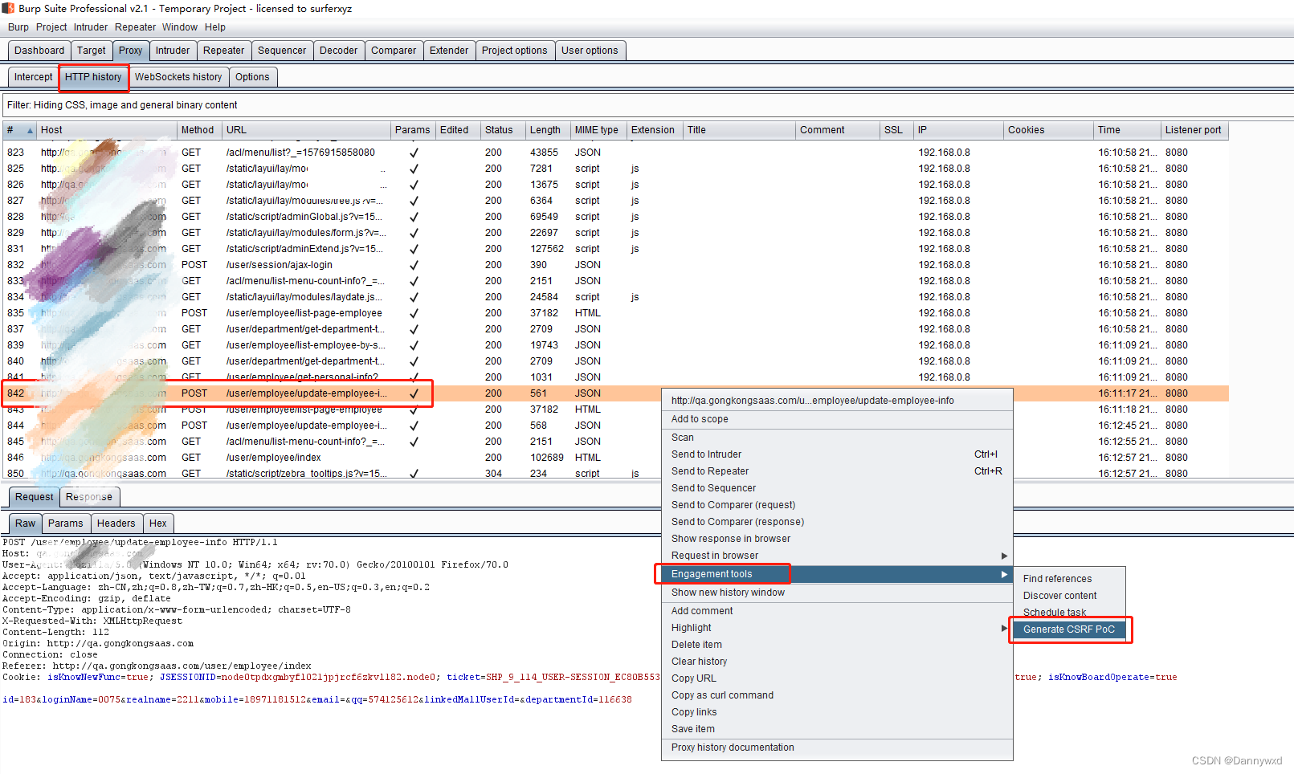Select the Proxy tab
Image resolution: width=1294 pixels, height=774 pixels.
[x=130, y=51]
